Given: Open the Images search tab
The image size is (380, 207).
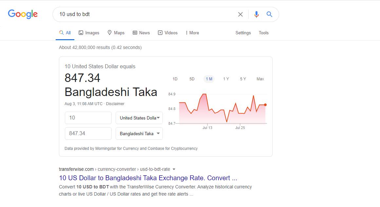Looking at the screenshot, I should click(x=89, y=33).
